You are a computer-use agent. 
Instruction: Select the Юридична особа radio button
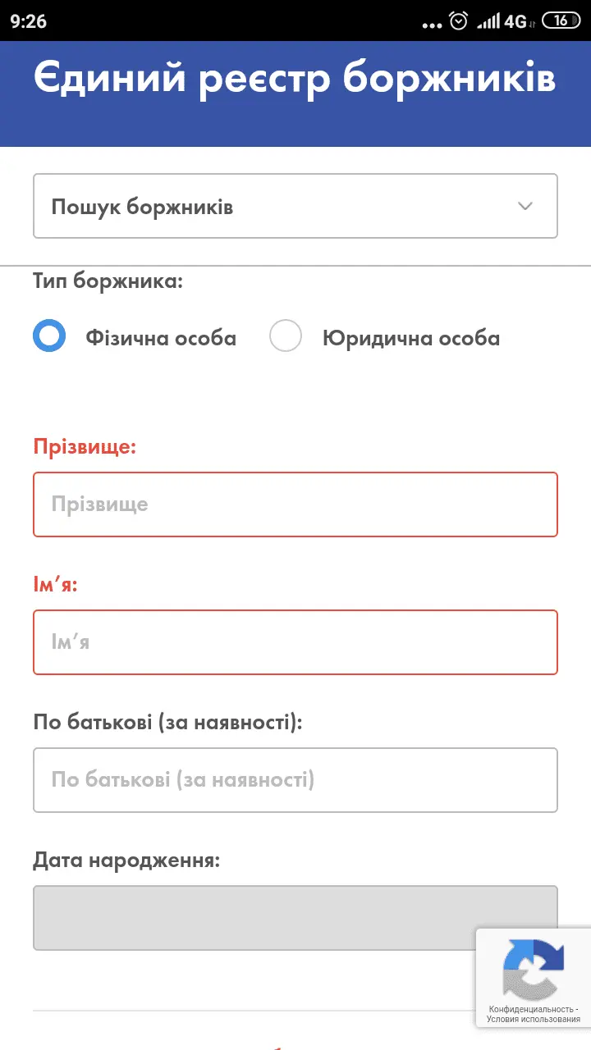coord(286,336)
